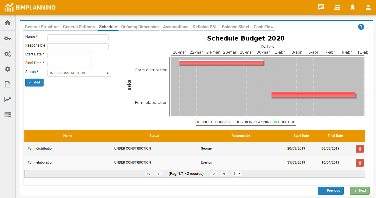Open the rows per page dropdown

click(x=237, y=174)
